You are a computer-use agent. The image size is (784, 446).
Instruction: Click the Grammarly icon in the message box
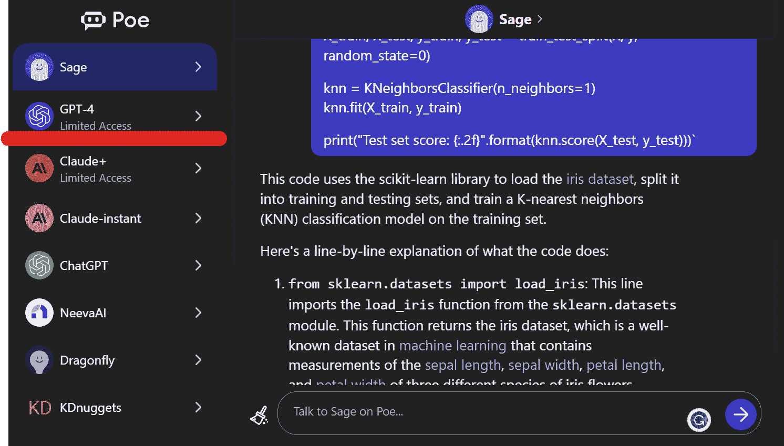[699, 419]
